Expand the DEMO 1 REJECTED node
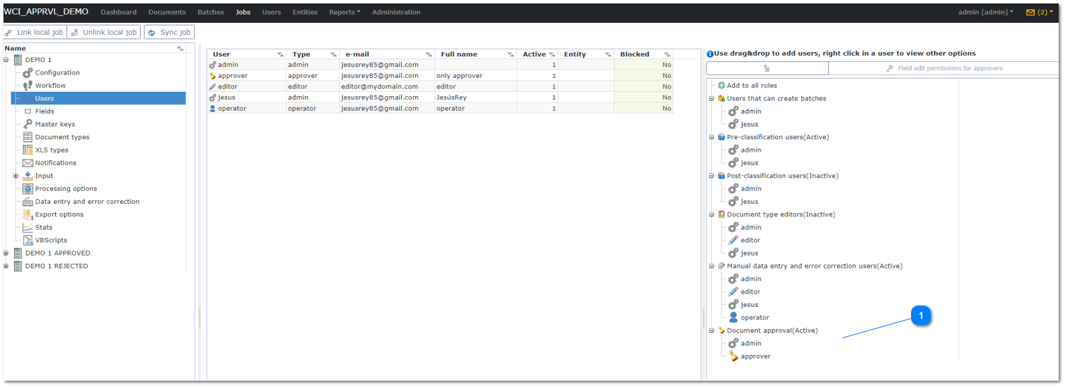Image resolution: width=1065 pixels, height=387 pixels. 6,266
